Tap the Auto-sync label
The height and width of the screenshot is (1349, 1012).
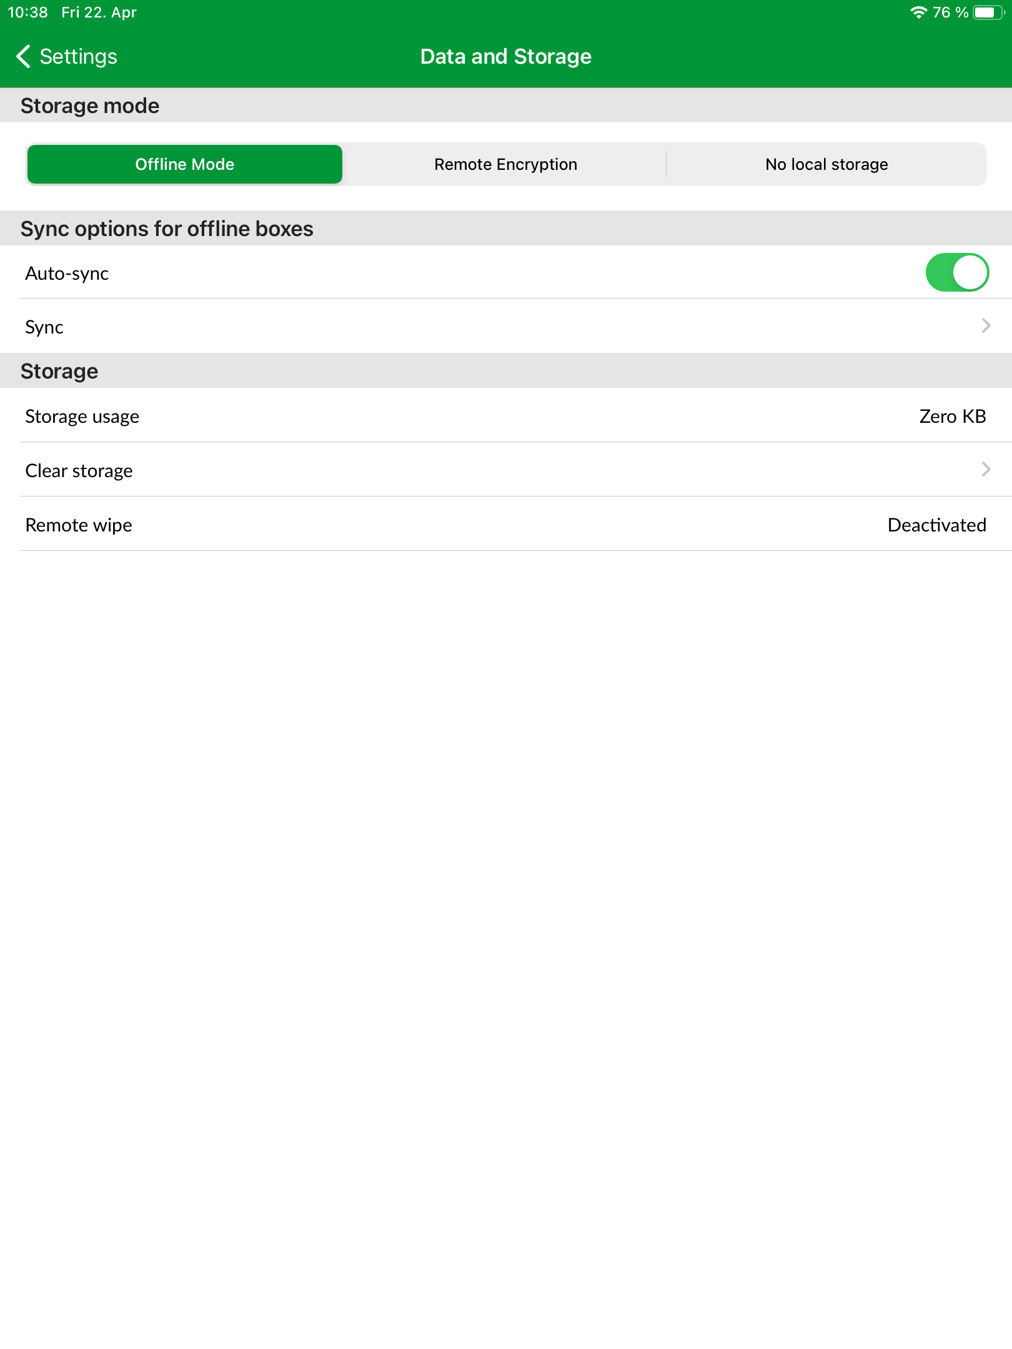point(67,274)
